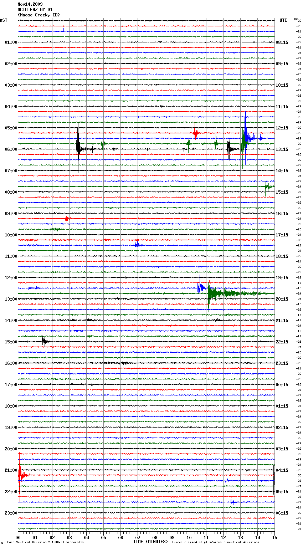Click the 10:15 UTC time label

[282, 85]
